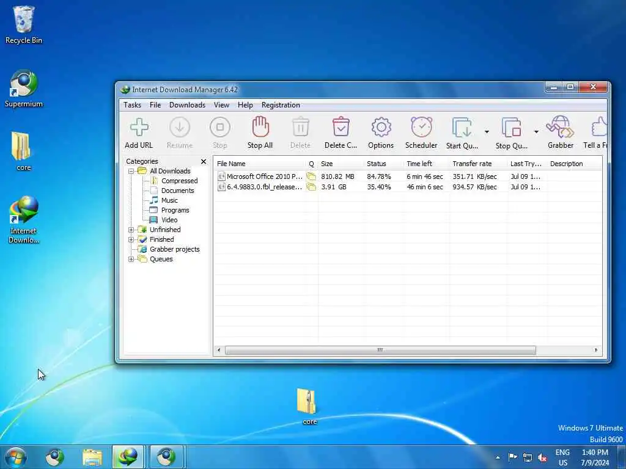Sort by Last Try column header

click(x=528, y=164)
